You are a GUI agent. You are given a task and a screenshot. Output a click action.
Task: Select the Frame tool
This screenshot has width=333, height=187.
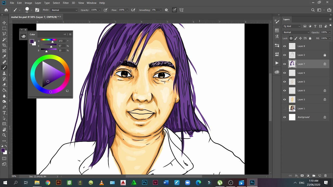[x=4, y=51]
